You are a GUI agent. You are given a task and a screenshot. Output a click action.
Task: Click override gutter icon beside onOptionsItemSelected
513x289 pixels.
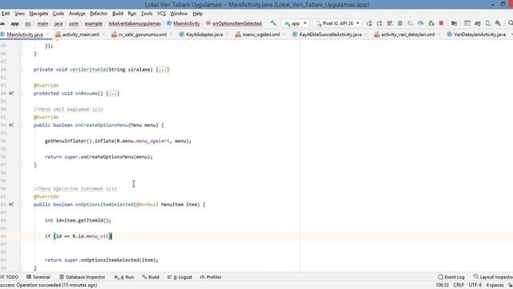click(11, 205)
